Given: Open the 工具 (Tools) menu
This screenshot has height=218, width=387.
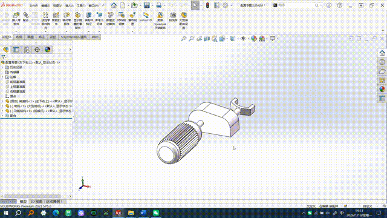Looking at the screenshot, I should click(81, 5).
